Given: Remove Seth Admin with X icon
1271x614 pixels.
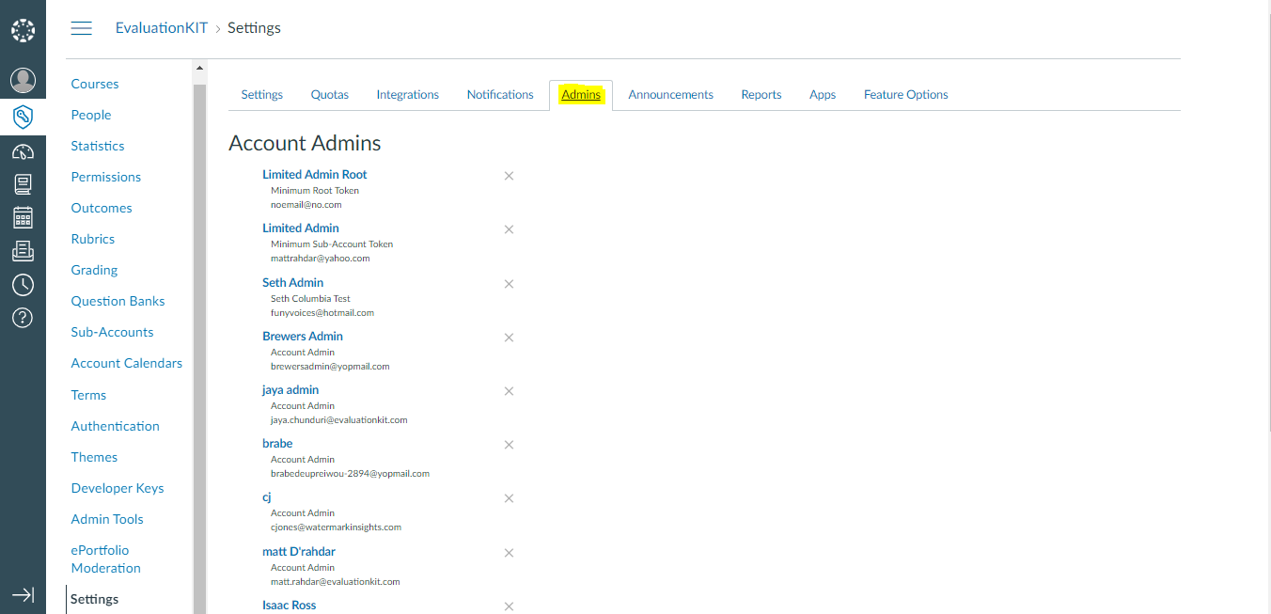Looking at the screenshot, I should coord(509,284).
